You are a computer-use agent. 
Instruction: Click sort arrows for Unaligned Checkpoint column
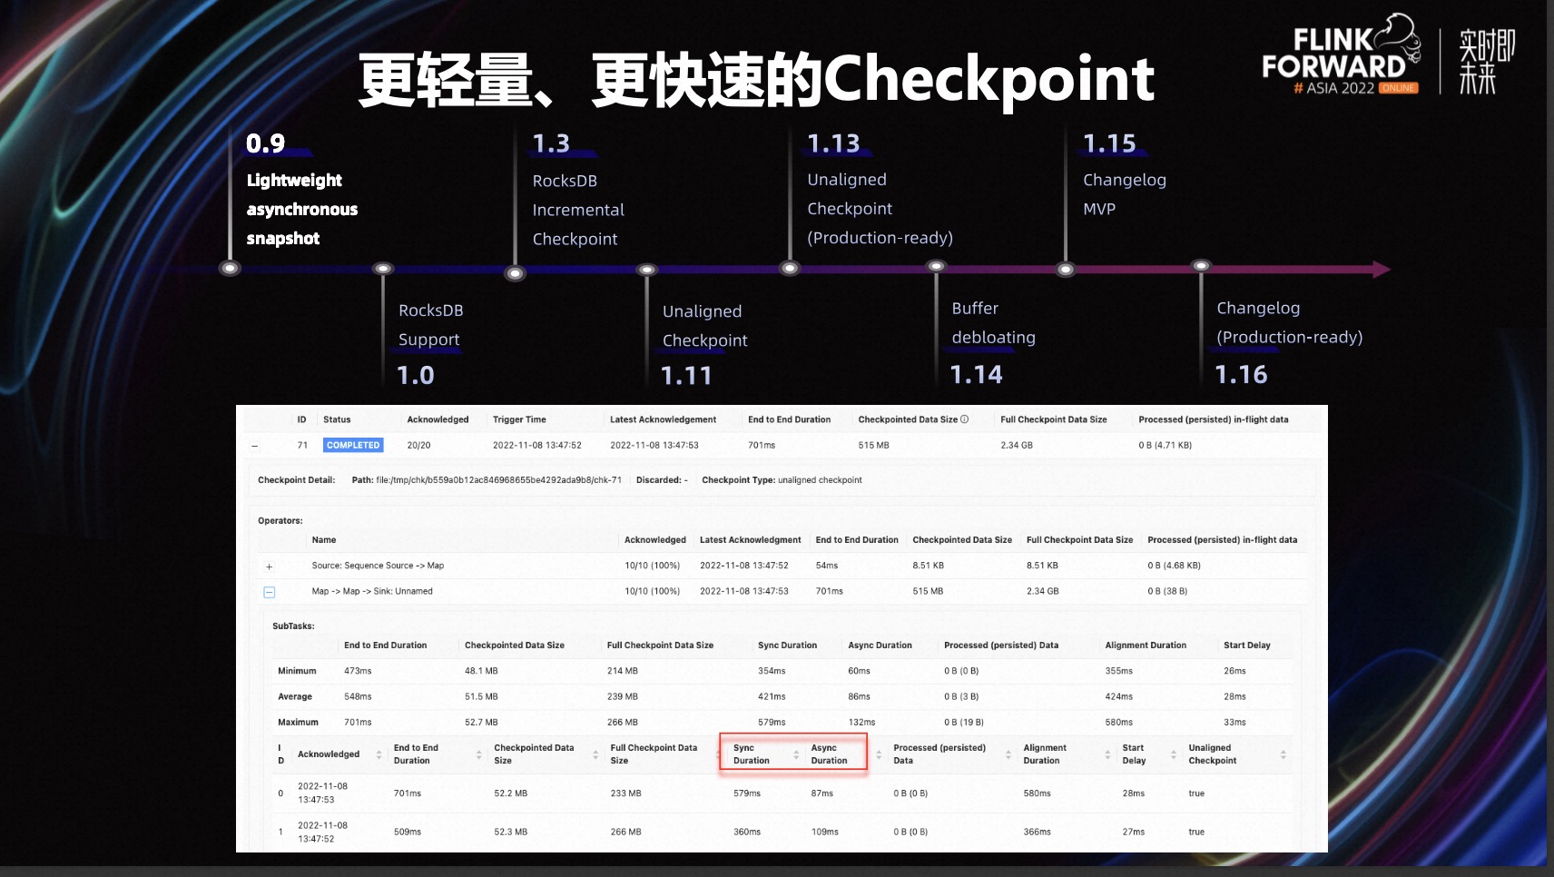click(x=1284, y=754)
